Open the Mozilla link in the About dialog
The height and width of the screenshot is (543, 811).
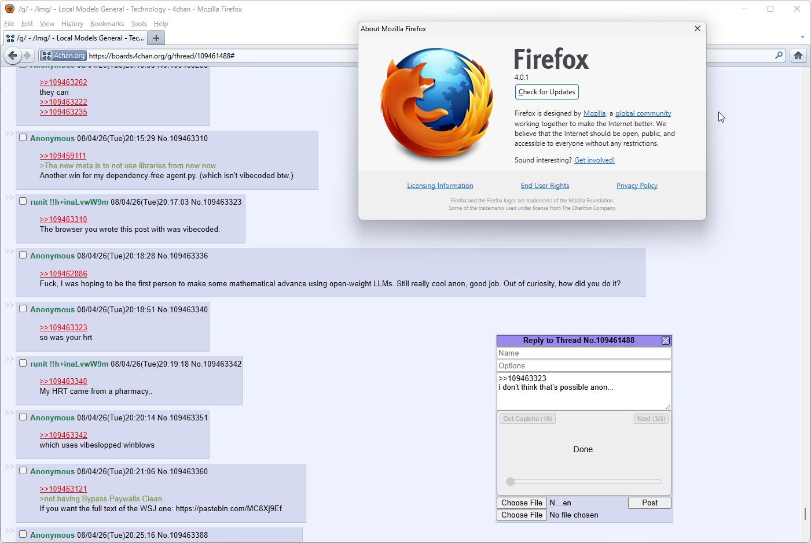tap(595, 113)
